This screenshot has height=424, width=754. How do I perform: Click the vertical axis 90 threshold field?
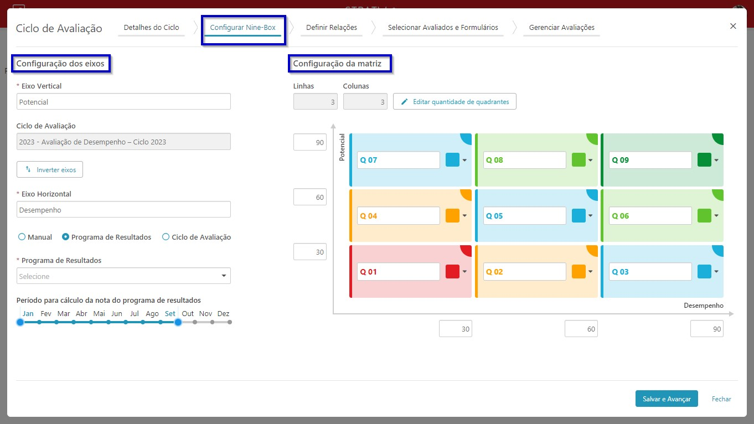pyautogui.click(x=310, y=142)
